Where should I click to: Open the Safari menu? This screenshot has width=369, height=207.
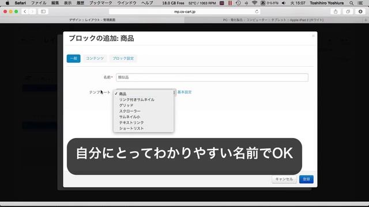click(x=20, y=3)
